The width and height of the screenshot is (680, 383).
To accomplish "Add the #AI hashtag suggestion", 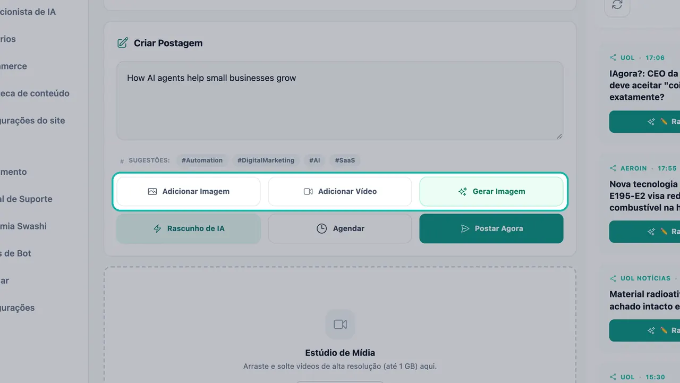I will pos(314,160).
